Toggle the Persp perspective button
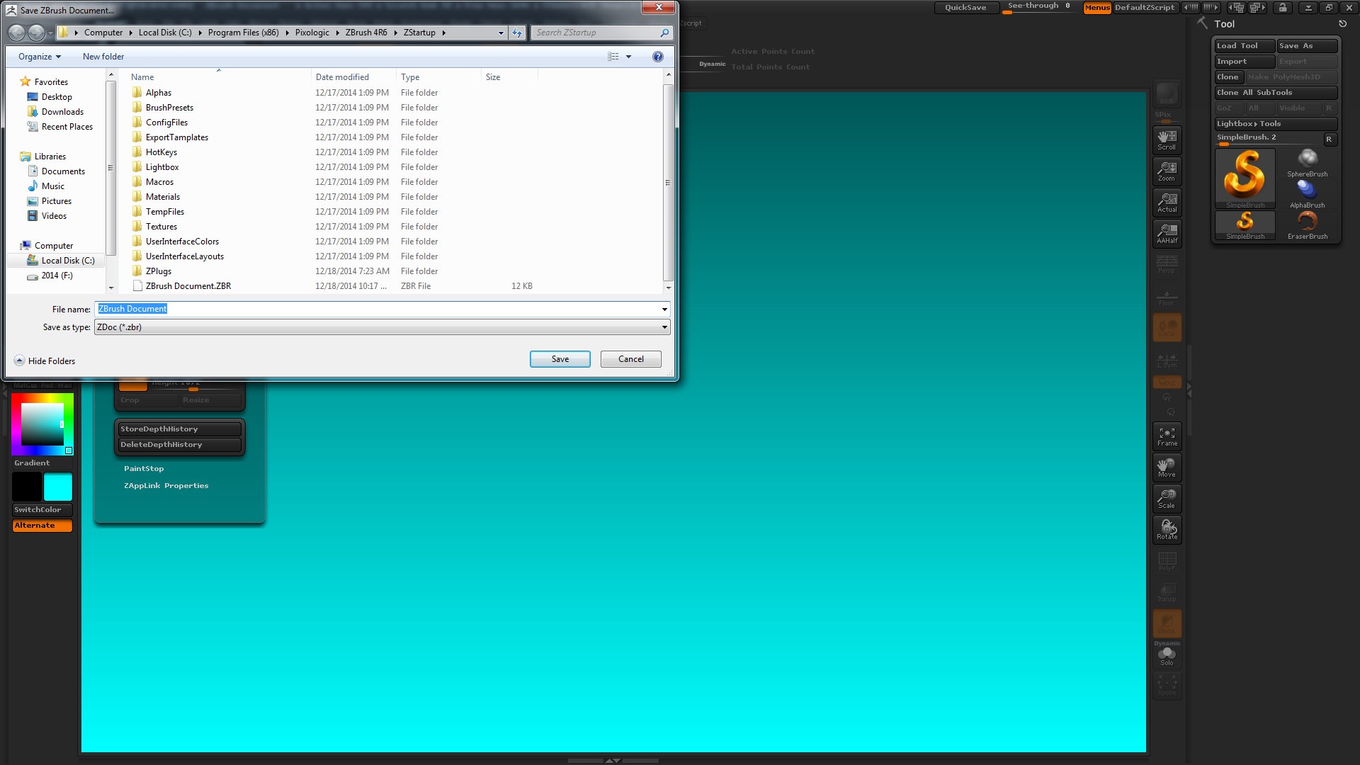The width and height of the screenshot is (1360, 765). pyautogui.click(x=1167, y=265)
